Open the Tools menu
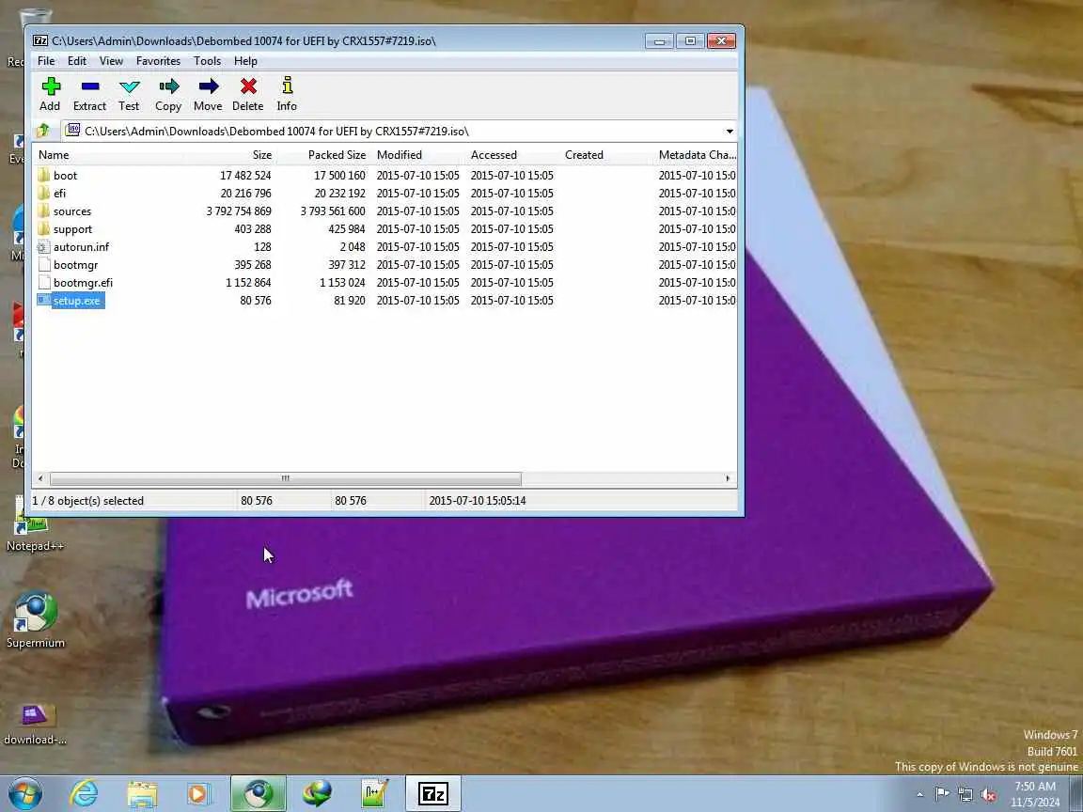1083x812 pixels. [x=207, y=61]
